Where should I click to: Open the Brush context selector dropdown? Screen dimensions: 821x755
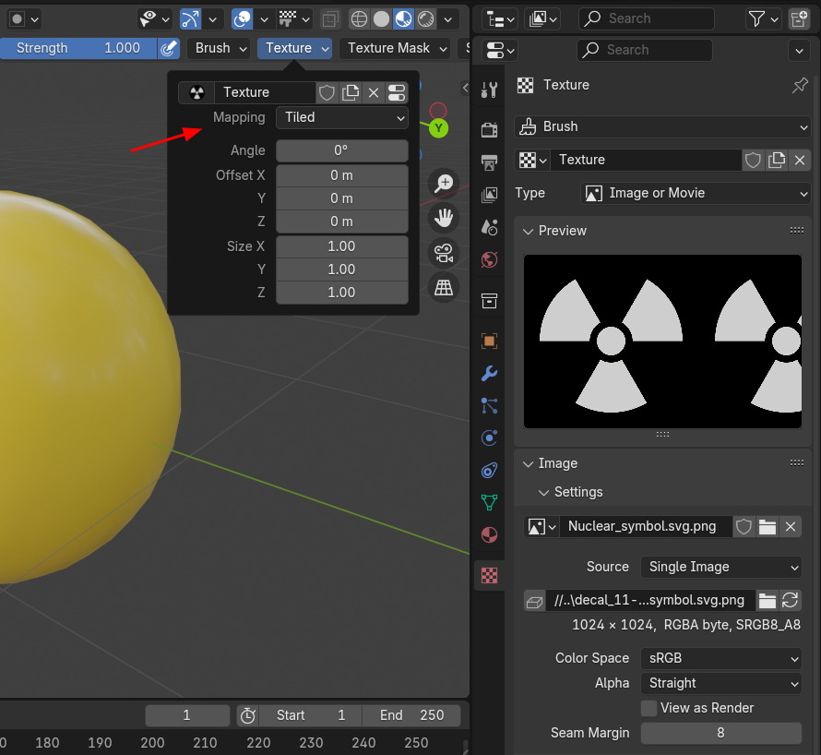pyautogui.click(x=662, y=126)
